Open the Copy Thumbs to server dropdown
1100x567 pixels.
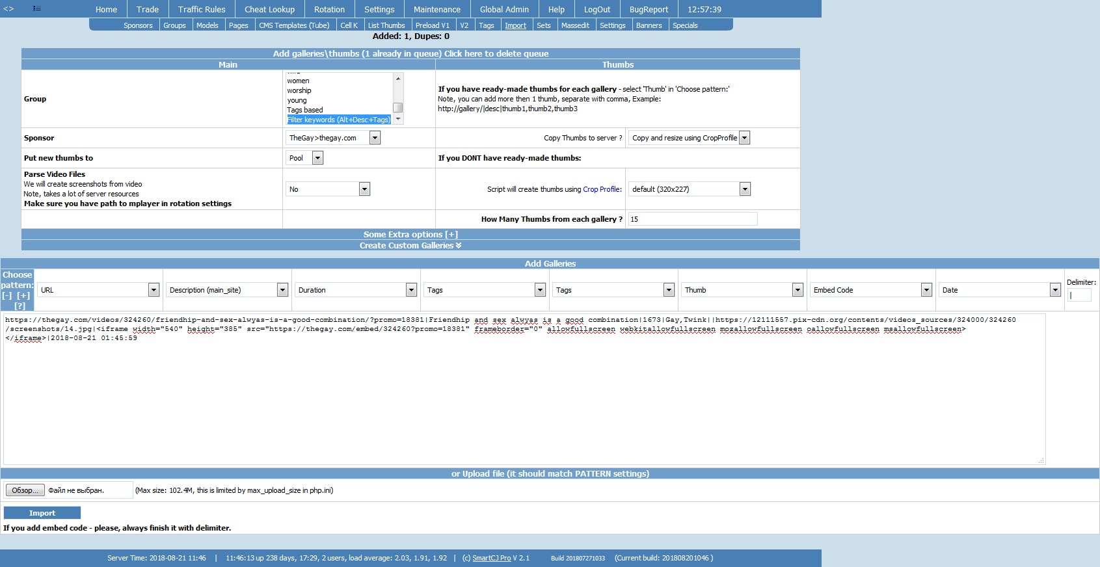tap(690, 138)
